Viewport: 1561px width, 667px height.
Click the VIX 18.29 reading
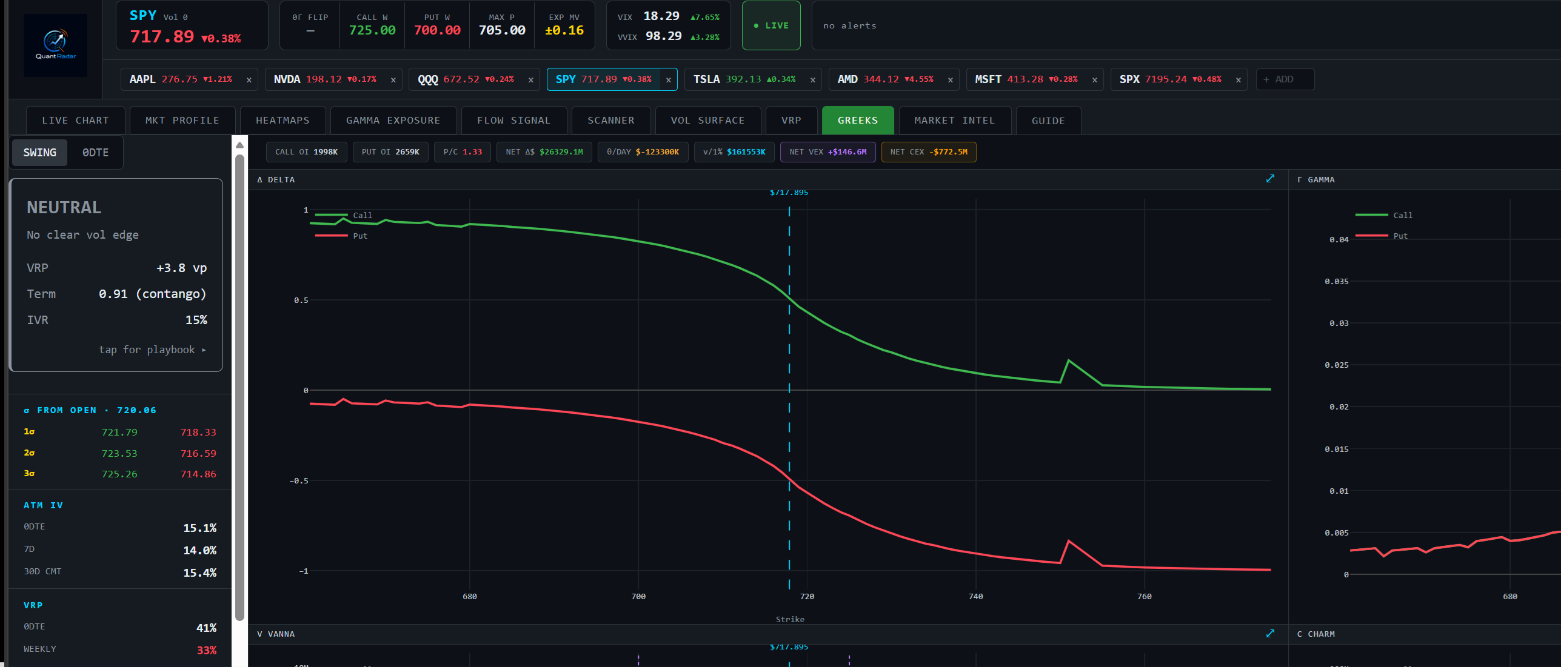pos(668,16)
